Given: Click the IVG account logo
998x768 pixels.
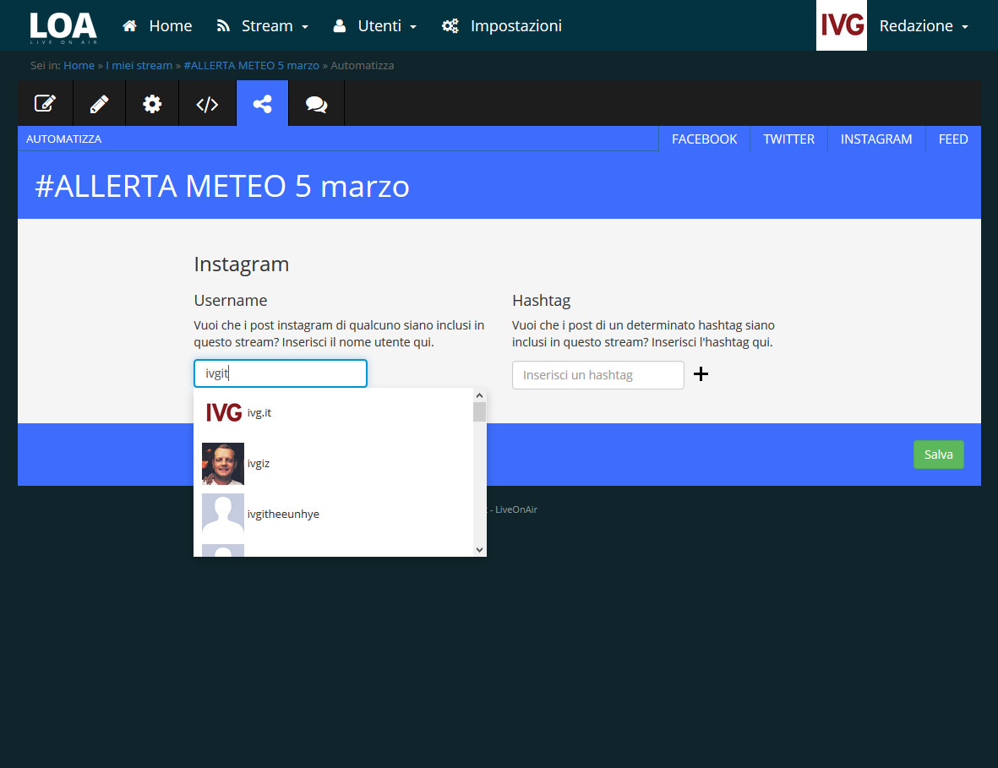Looking at the screenshot, I should (x=842, y=25).
